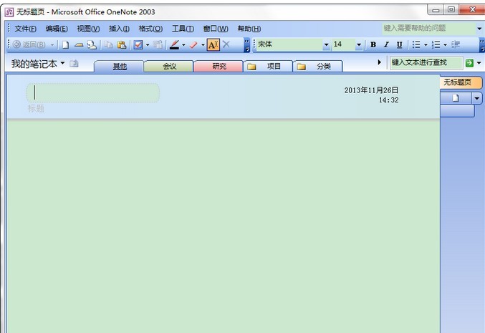Open the font size dropdown 14
The image size is (485, 333).
(359, 45)
